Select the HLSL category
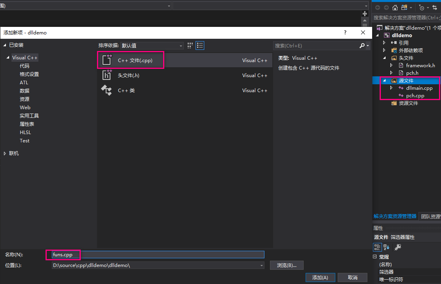441x284 pixels. pyautogui.click(x=25, y=132)
